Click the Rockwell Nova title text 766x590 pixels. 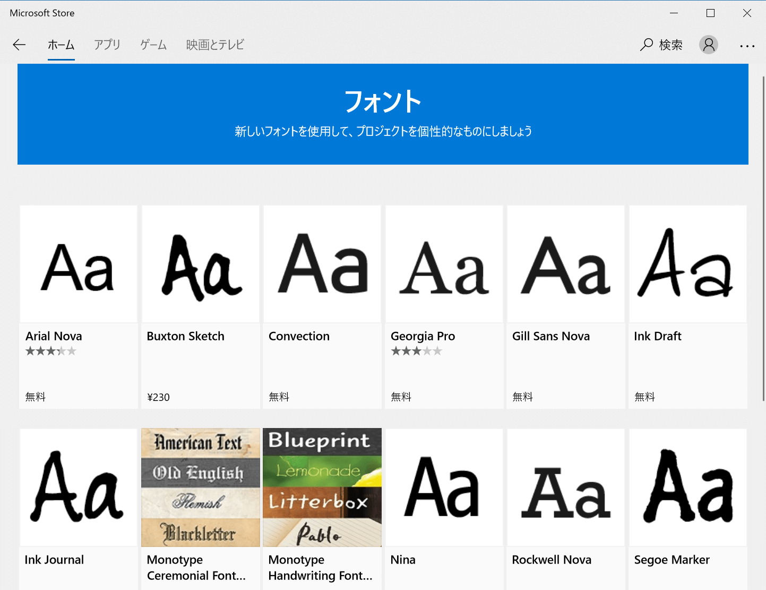tap(552, 560)
